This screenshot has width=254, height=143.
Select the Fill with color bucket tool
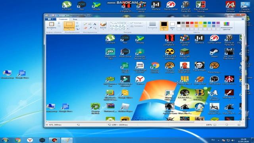pos(90,24)
